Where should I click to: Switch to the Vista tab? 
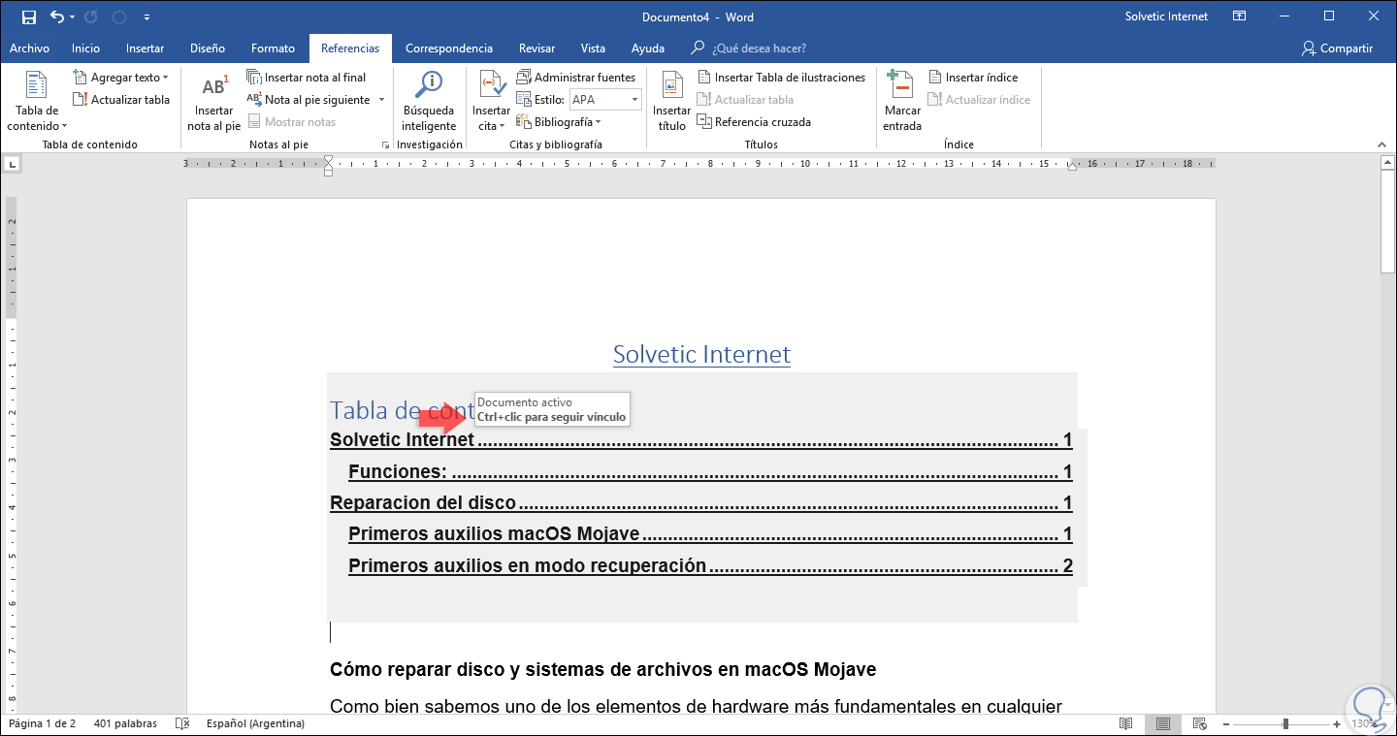pos(593,48)
